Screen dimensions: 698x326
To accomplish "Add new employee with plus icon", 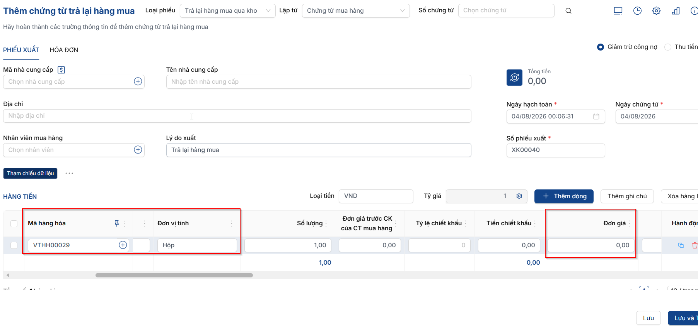I will click(138, 150).
